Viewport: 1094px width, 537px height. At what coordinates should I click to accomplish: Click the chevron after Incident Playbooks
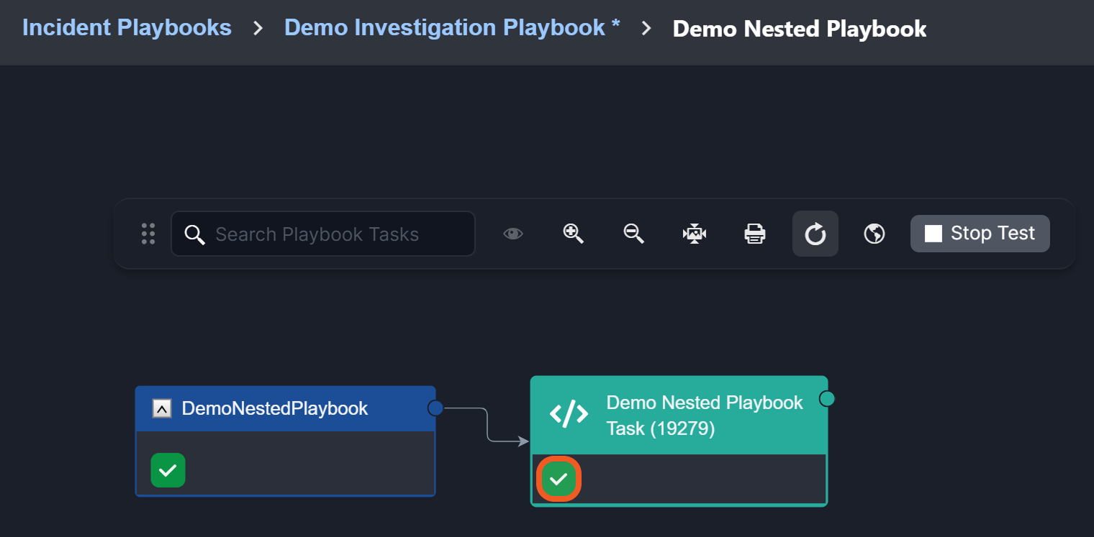pyautogui.click(x=258, y=29)
